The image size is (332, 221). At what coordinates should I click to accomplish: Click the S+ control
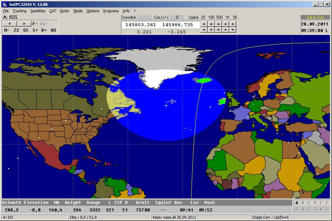click(35, 30)
